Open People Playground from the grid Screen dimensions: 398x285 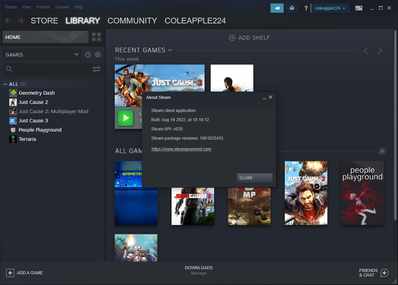coord(362,193)
